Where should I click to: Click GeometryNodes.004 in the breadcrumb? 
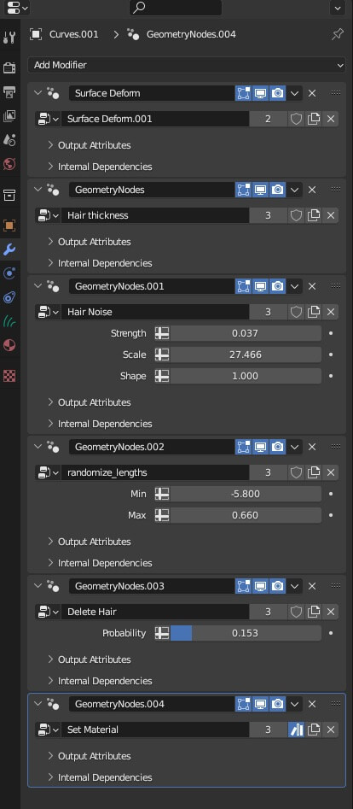(x=191, y=34)
